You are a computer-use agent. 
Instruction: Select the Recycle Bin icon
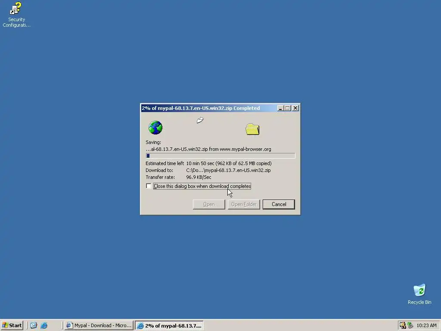coord(419,294)
